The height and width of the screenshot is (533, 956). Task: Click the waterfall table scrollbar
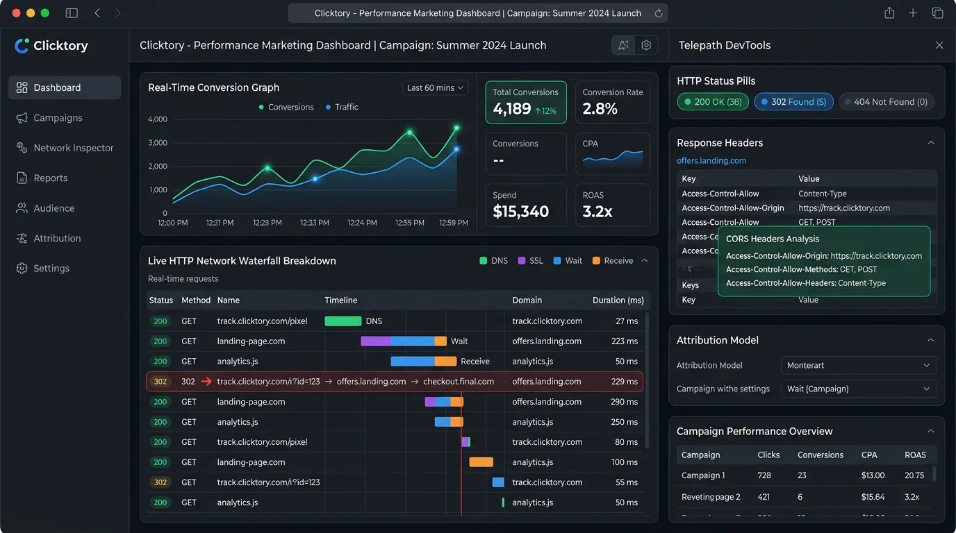(648, 380)
